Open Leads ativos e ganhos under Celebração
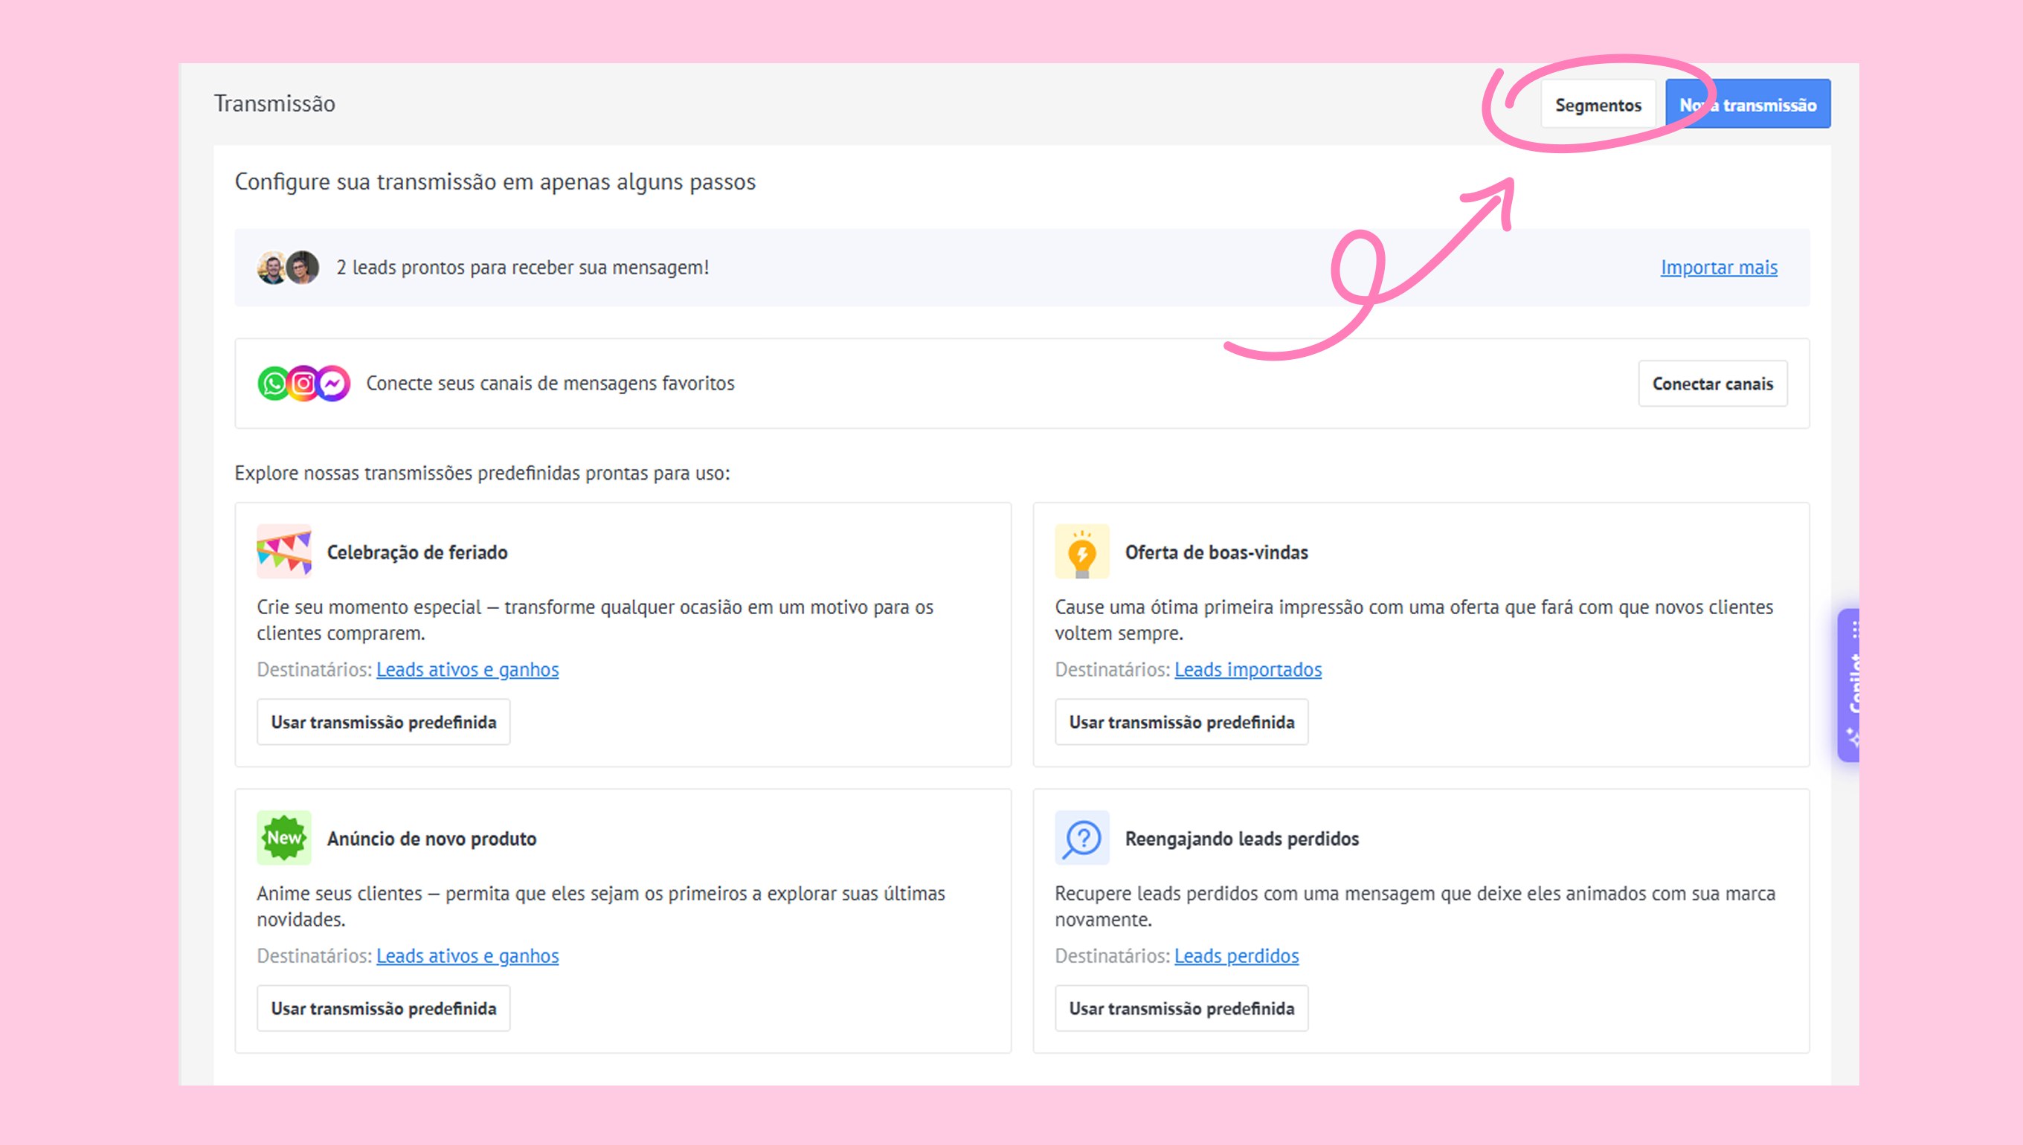Viewport: 2023px width, 1145px height. pyautogui.click(x=467, y=669)
